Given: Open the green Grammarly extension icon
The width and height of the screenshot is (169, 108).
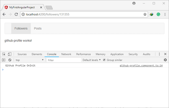Looking at the screenshot, I should 158,14.
